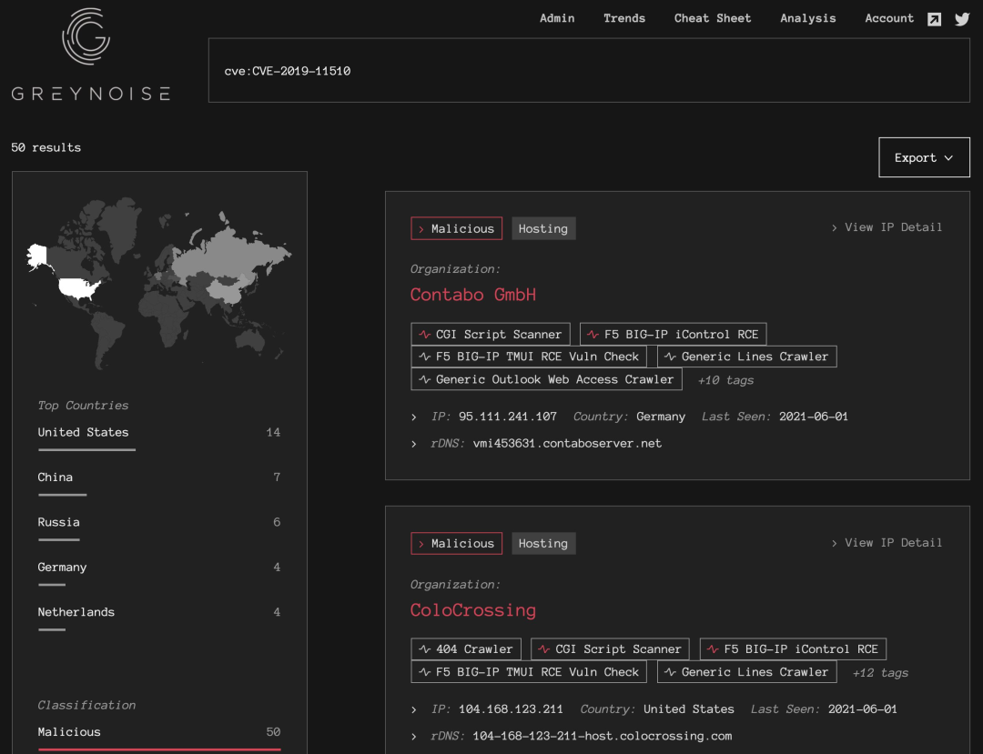Click the world map visualization
Image resolution: width=983 pixels, height=754 pixels.
(159, 283)
